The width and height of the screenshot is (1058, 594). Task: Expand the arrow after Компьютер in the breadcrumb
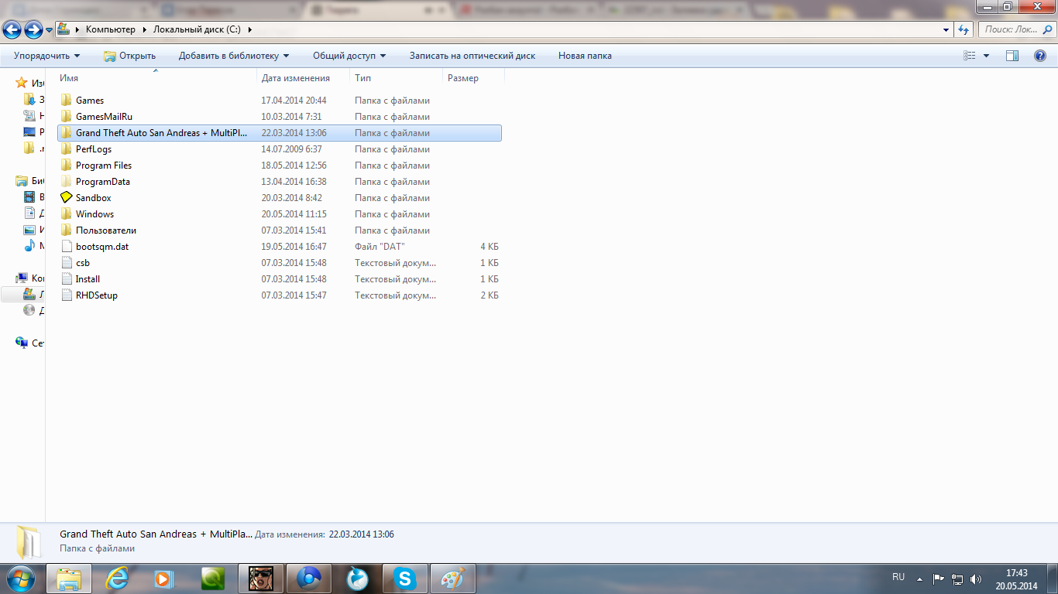tap(144, 29)
